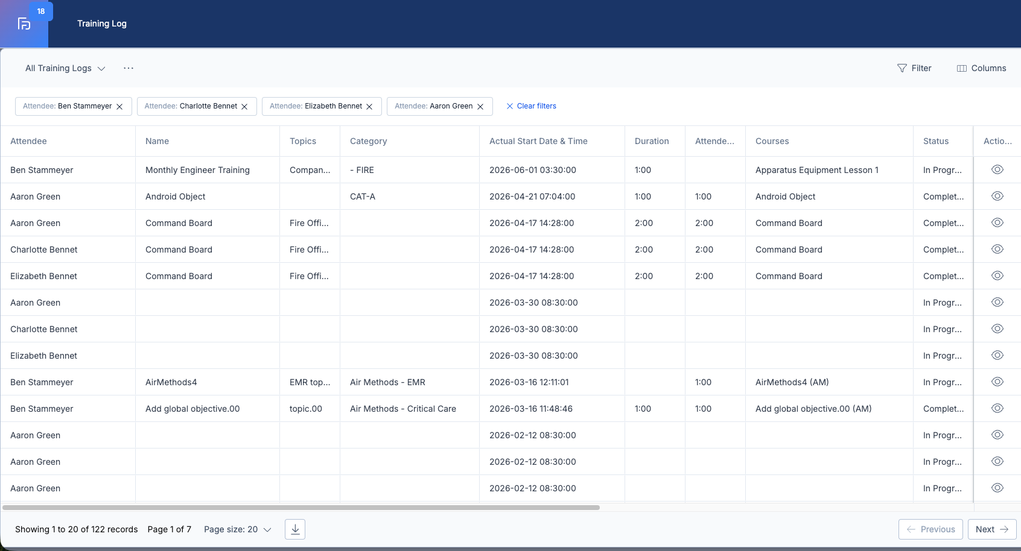View the Android Object record details
This screenshot has height=551, width=1021.
click(997, 196)
